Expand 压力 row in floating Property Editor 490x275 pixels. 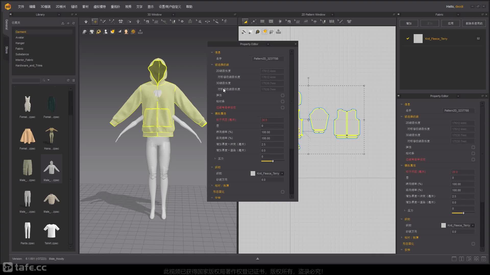pyautogui.click(x=215, y=158)
